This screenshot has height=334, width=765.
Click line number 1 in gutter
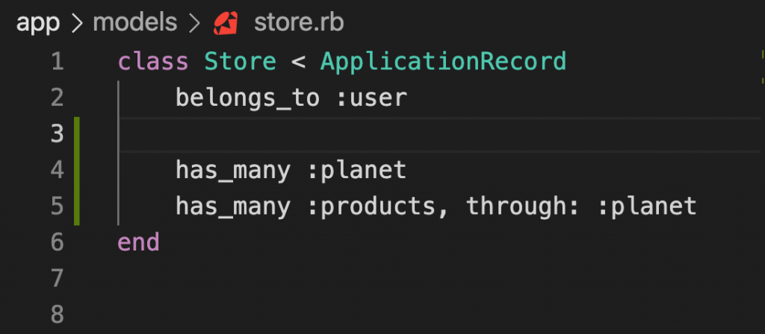(57, 62)
